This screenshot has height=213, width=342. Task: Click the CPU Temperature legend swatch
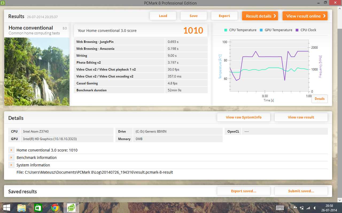pyautogui.click(x=226, y=30)
